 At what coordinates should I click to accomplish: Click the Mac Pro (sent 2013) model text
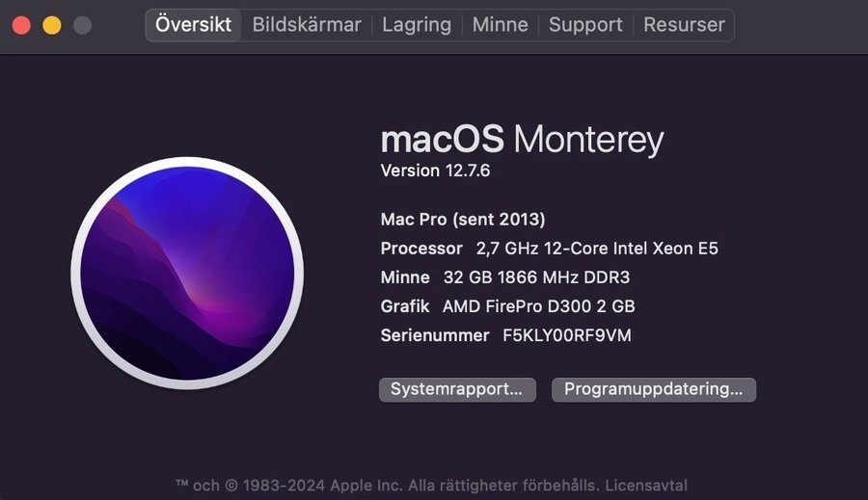(x=463, y=219)
